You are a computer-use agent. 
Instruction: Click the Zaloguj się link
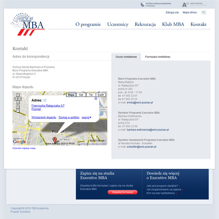(172, 13)
